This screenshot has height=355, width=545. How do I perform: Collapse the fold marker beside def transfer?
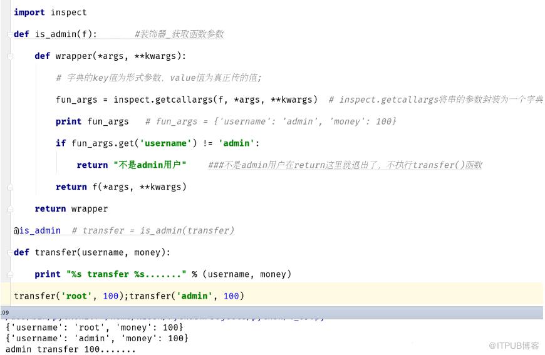point(10,252)
